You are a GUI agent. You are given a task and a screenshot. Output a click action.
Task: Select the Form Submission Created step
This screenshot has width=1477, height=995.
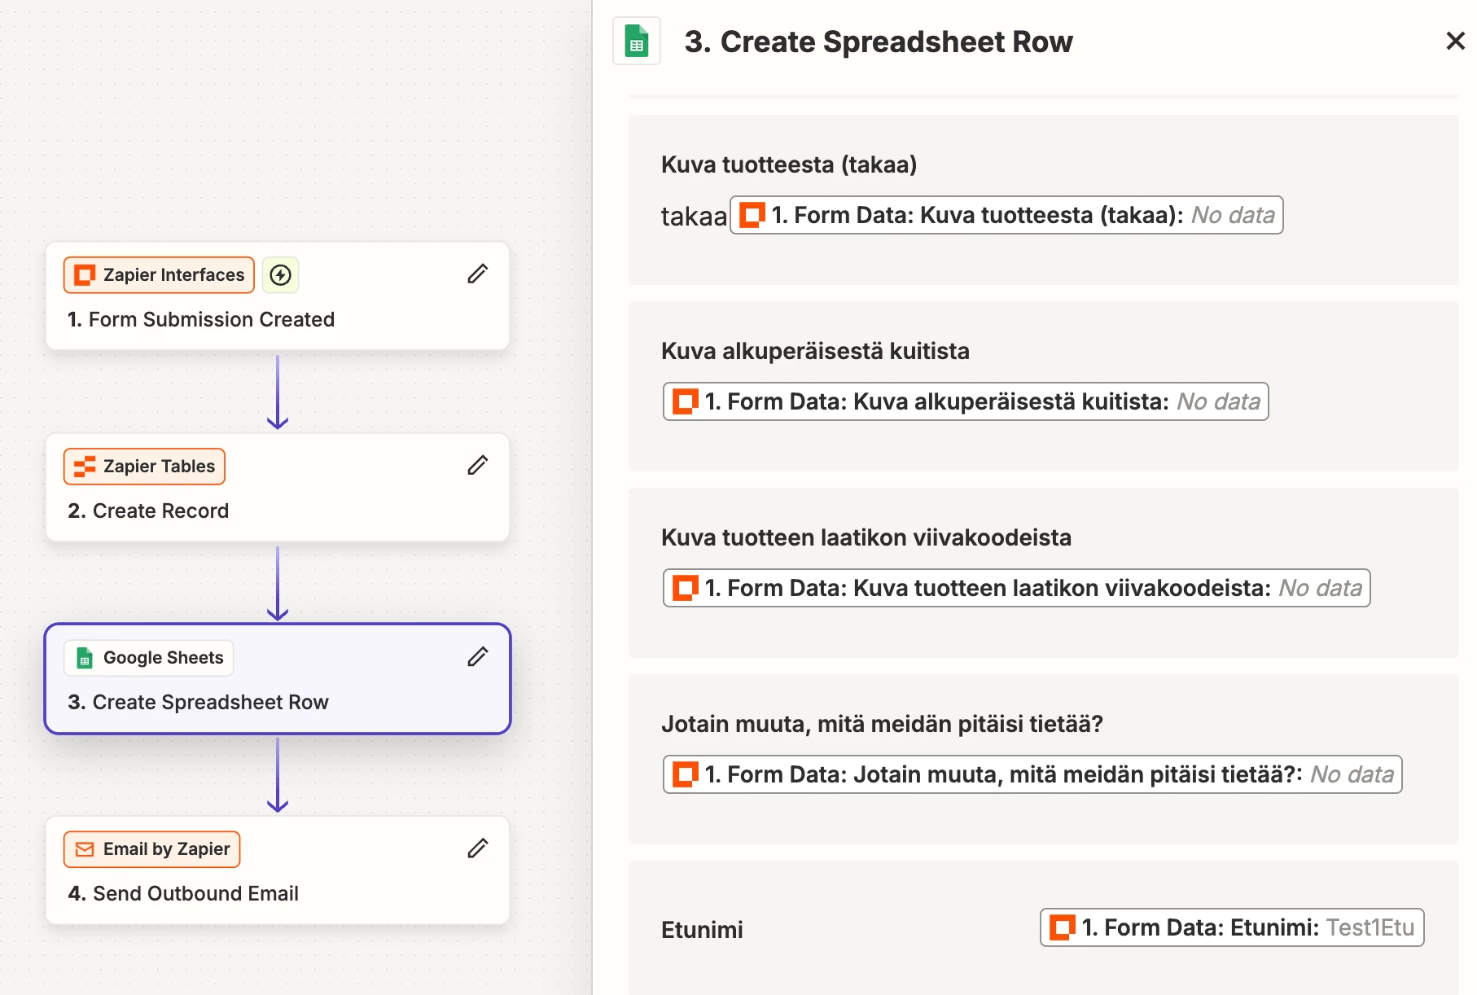201,320
